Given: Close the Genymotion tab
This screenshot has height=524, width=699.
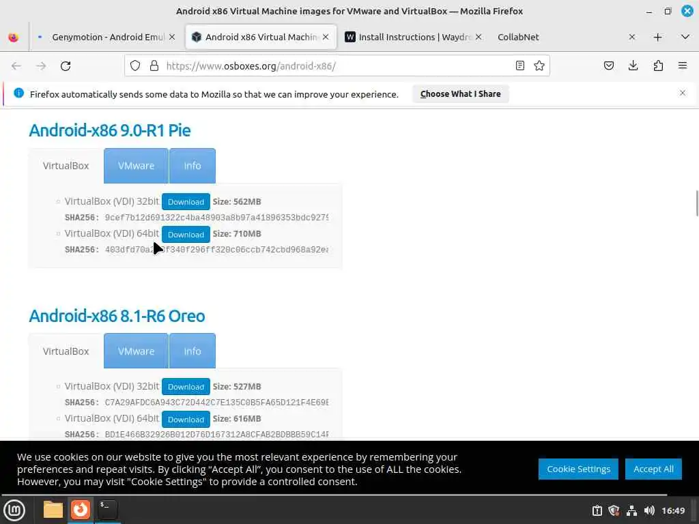Looking at the screenshot, I should (x=172, y=37).
